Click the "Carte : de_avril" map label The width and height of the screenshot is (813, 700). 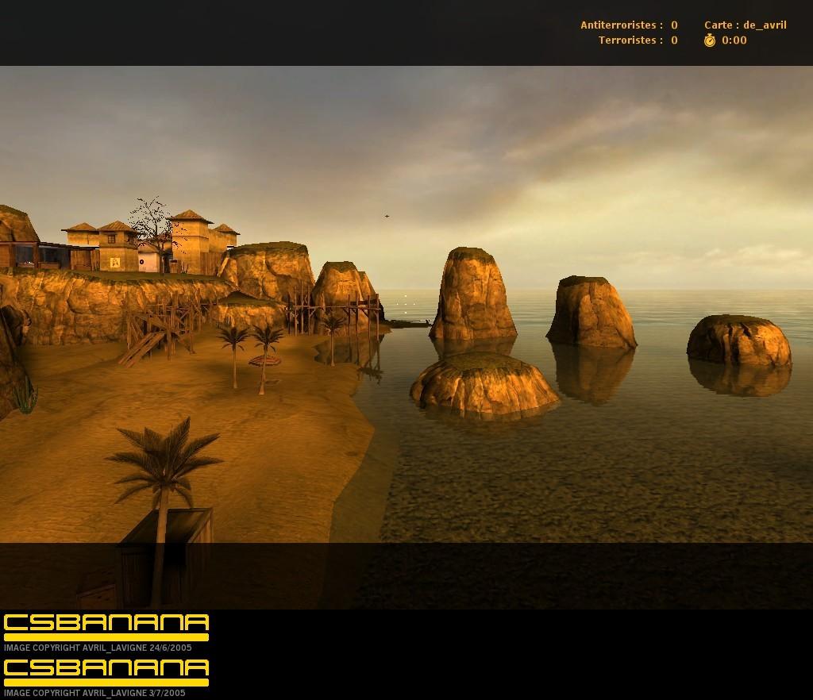pyautogui.click(x=745, y=25)
